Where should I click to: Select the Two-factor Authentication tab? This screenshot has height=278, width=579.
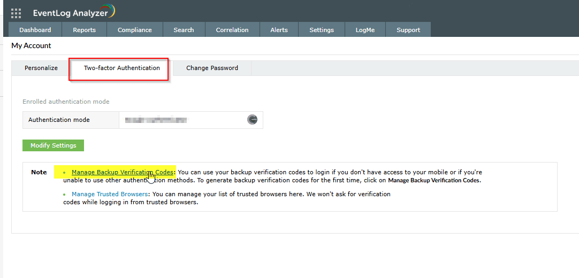click(x=122, y=68)
